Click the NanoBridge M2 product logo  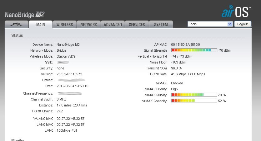pos(25,15)
